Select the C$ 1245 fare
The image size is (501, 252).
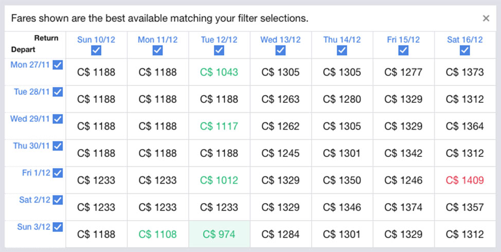[280, 153]
